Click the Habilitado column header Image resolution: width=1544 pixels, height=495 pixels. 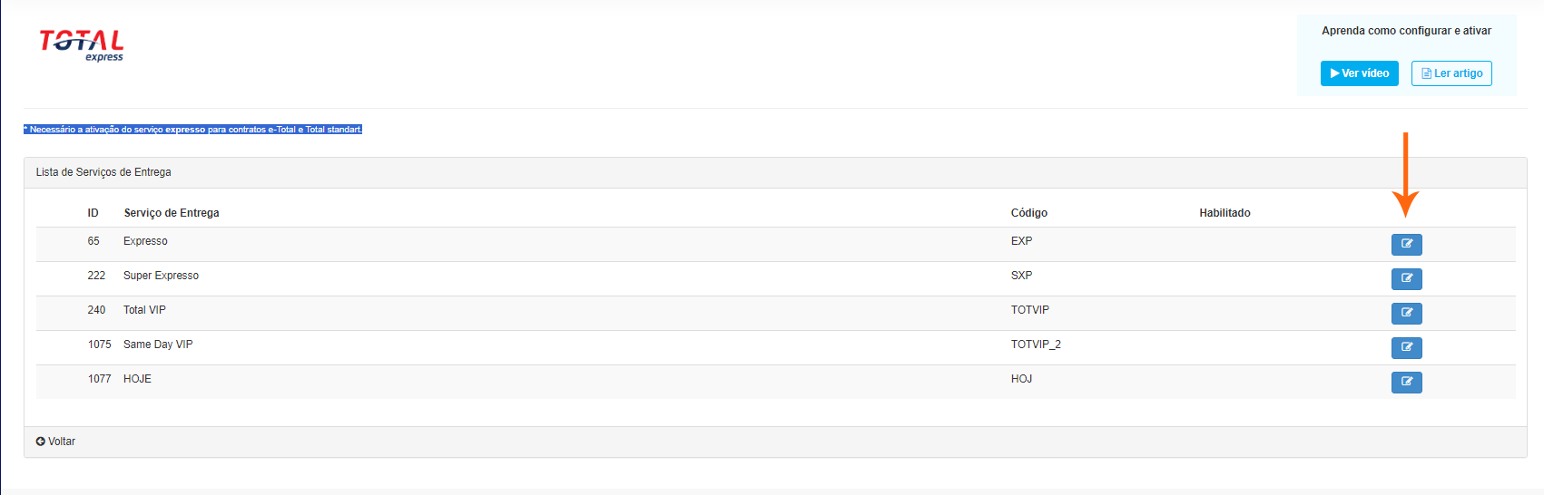[1224, 213]
